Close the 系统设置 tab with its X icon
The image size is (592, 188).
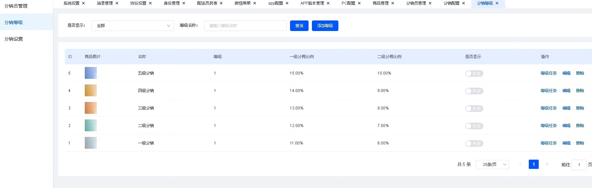tap(83, 3)
